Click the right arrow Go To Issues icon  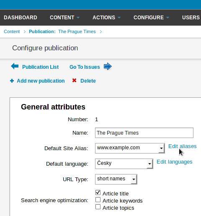pyautogui.click(x=108, y=66)
